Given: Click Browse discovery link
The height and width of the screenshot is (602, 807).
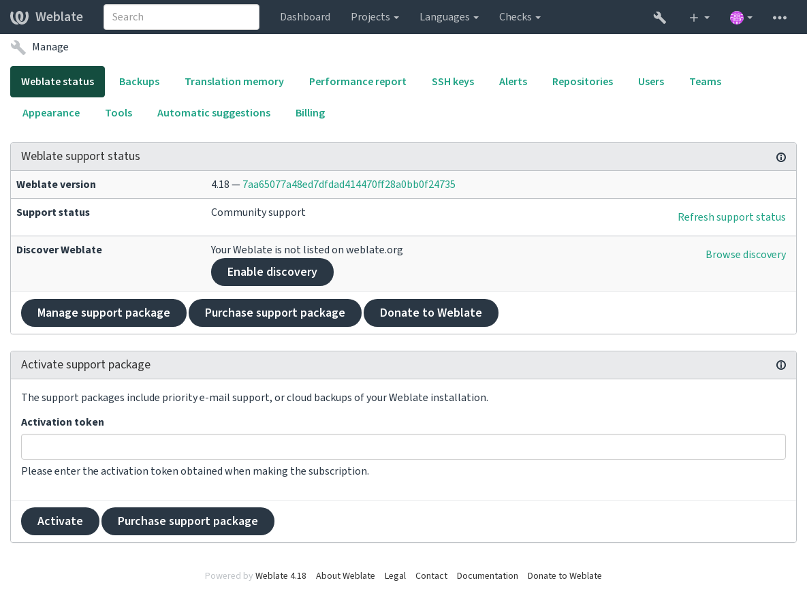Looking at the screenshot, I should 745,255.
